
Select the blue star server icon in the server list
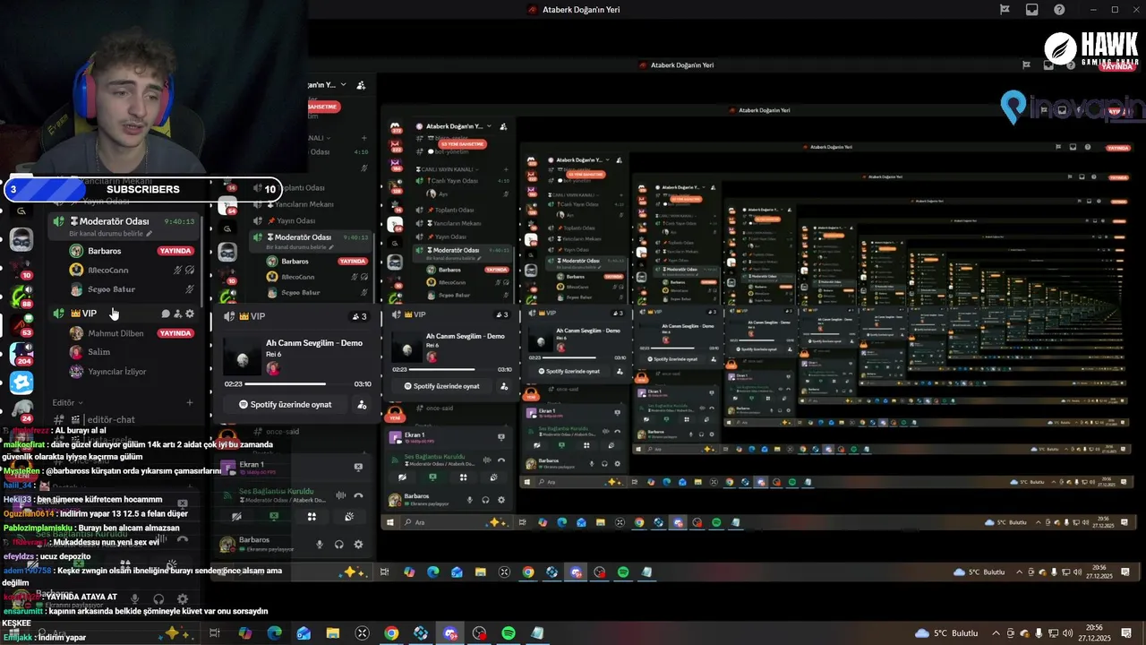point(21,383)
